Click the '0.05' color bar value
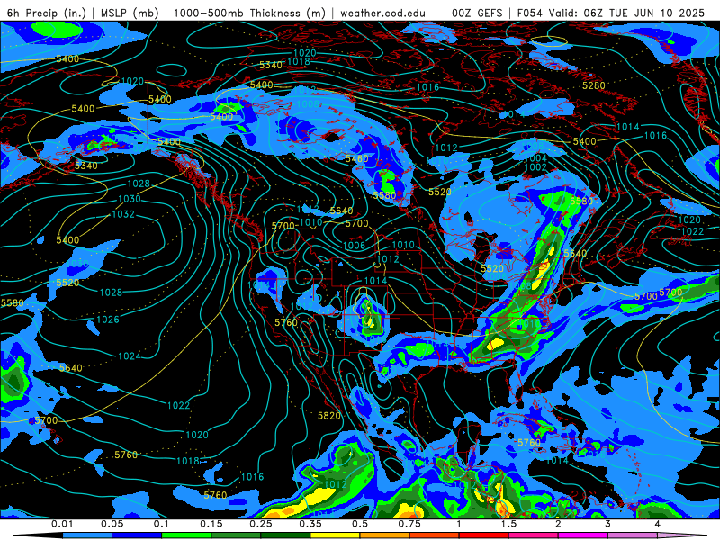The image size is (720, 540). [112, 524]
